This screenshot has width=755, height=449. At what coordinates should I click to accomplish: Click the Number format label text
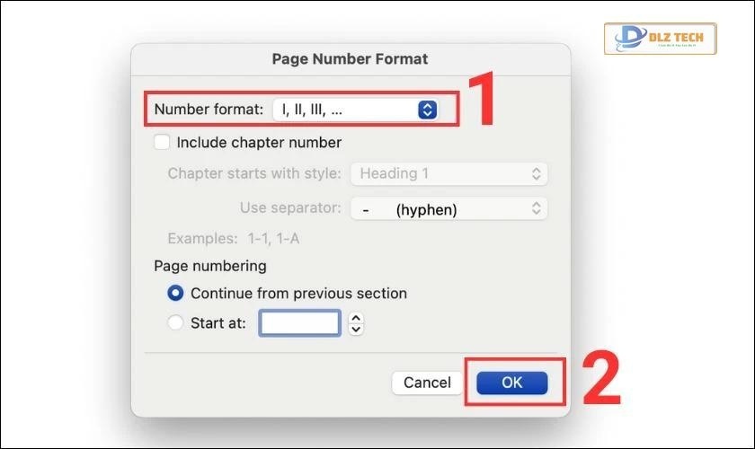209,110
